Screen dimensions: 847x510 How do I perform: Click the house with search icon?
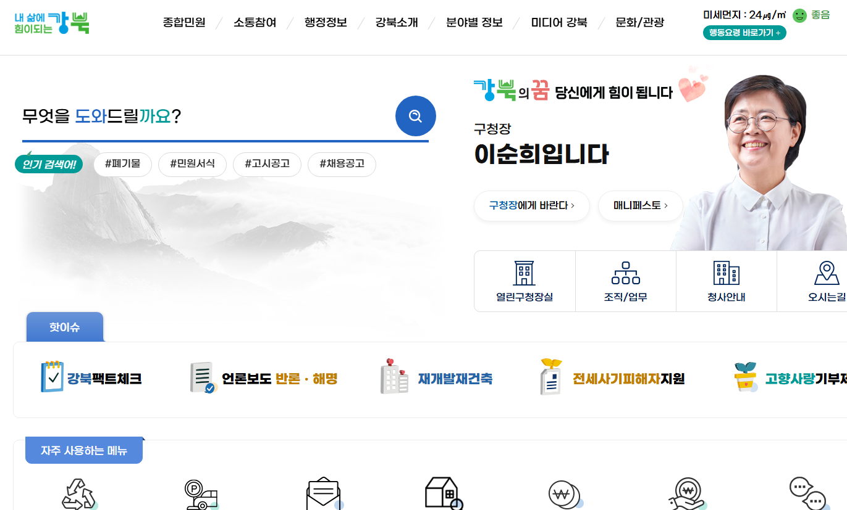pos(444,493)
